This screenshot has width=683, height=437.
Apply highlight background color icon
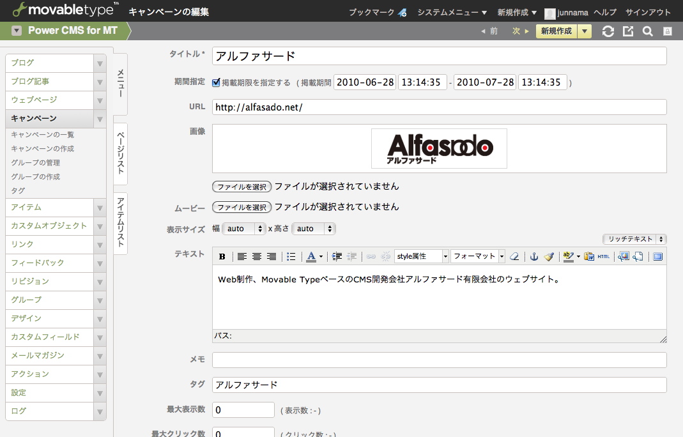[568, 257]
